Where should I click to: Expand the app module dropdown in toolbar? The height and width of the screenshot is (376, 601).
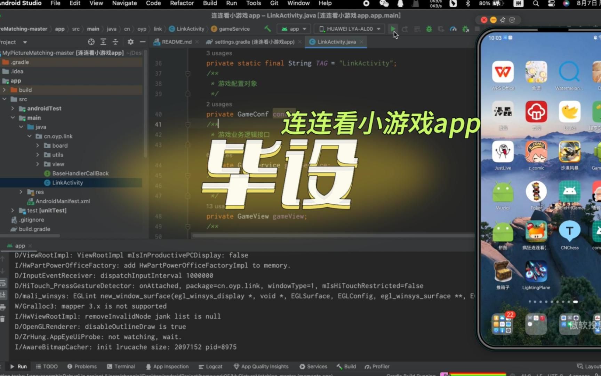pos(293,29)
